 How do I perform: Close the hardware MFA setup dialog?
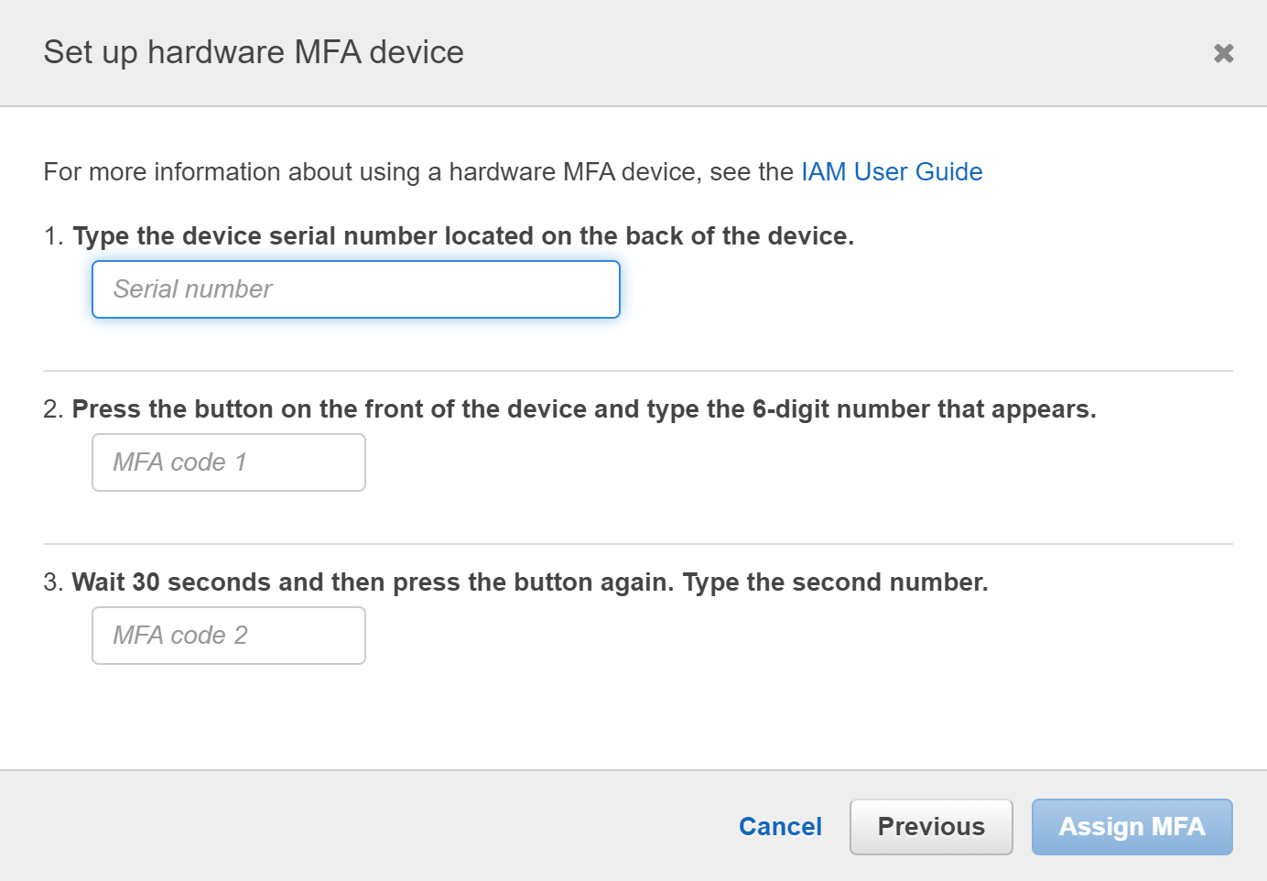pyautogui.click(x=1223, y=53)
